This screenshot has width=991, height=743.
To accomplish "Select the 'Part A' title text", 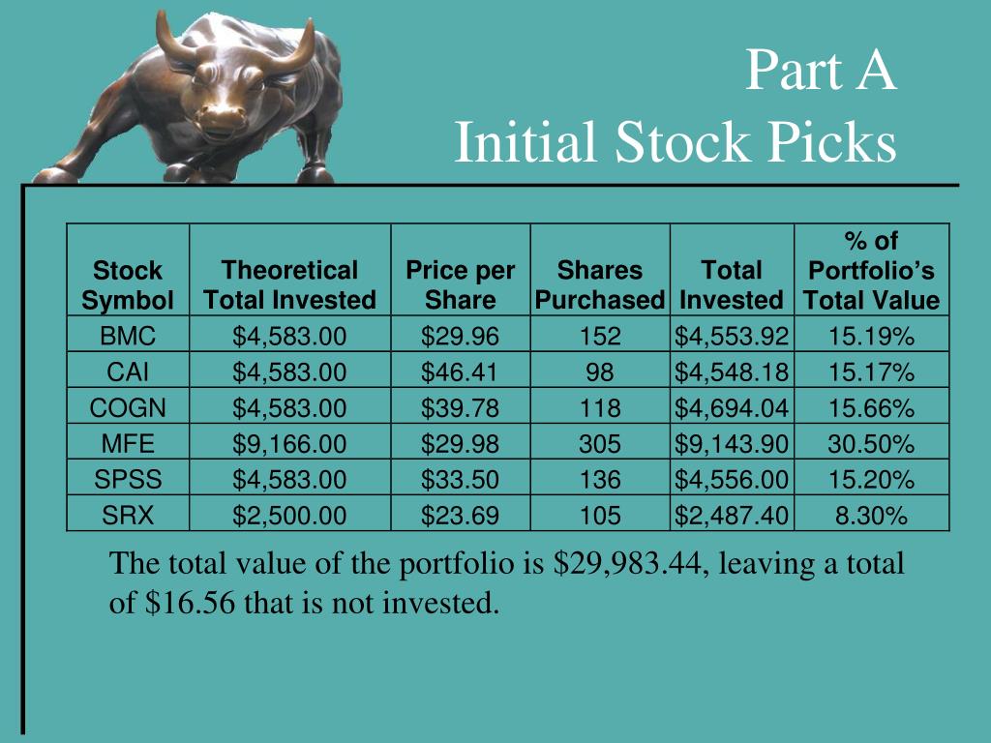I will [821, 70].
